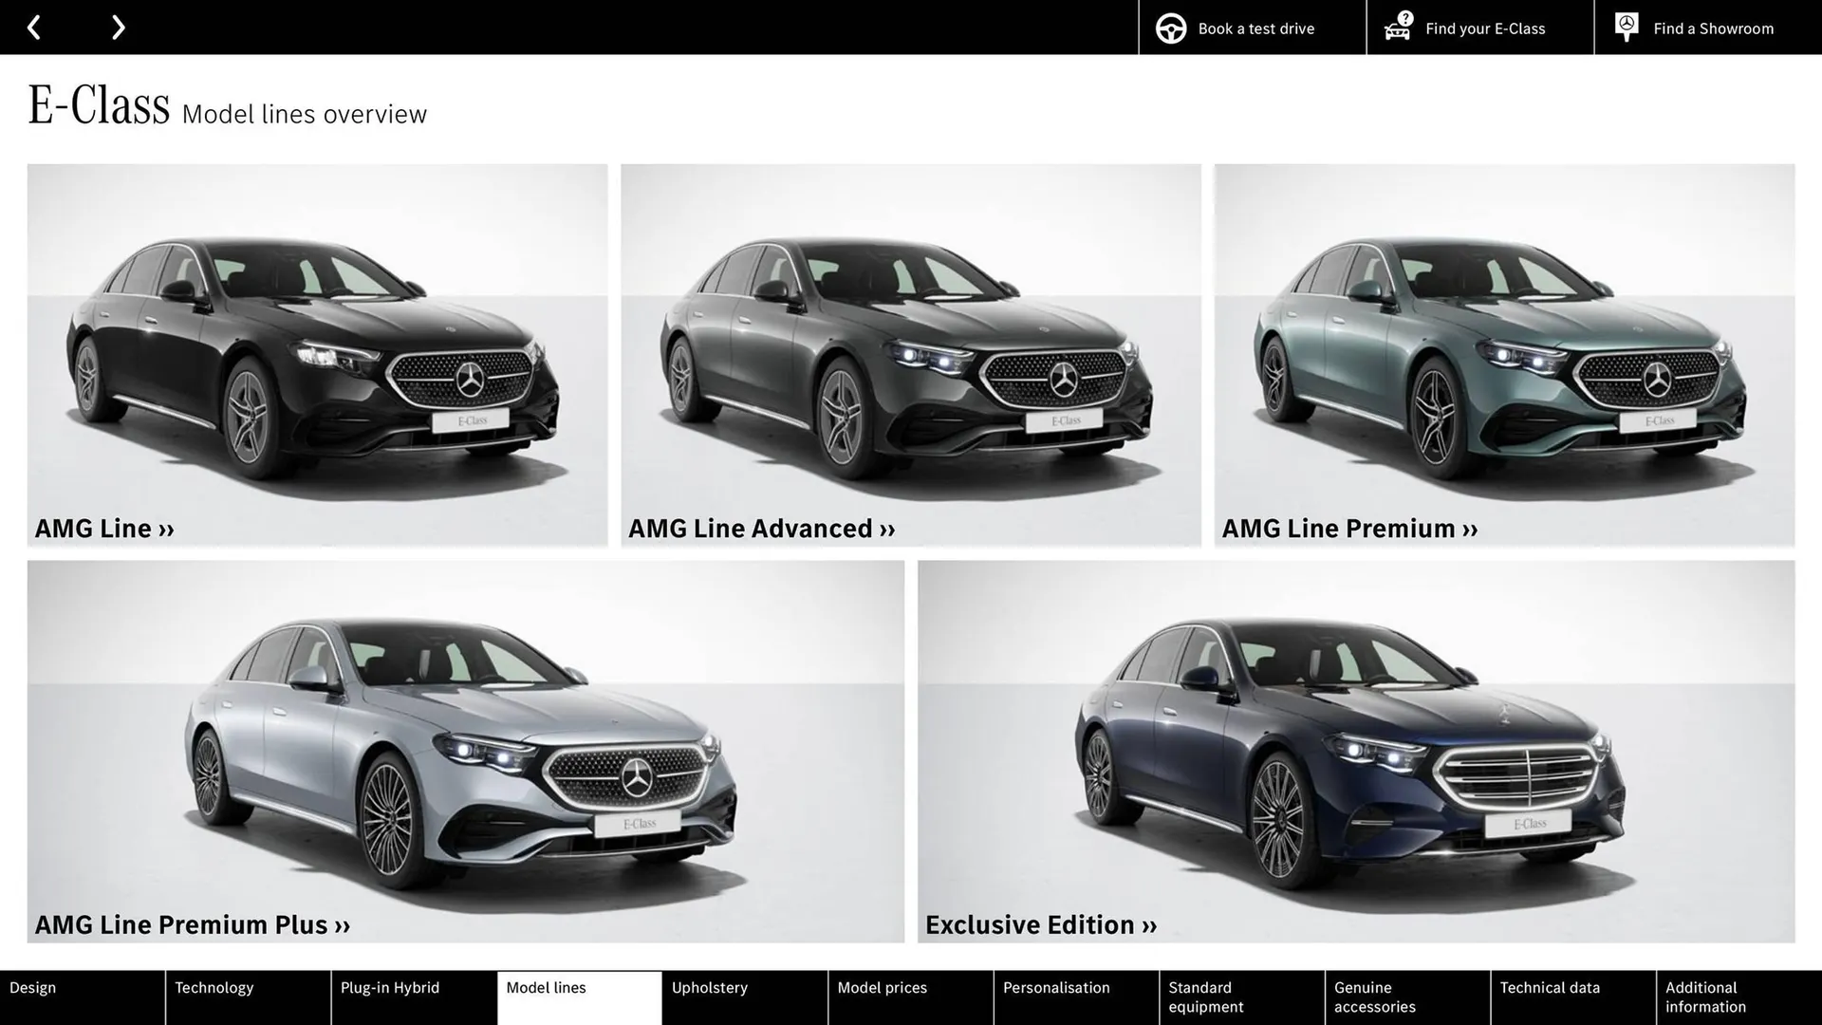Follow the AMG Line Premium link

[1348, 529]
